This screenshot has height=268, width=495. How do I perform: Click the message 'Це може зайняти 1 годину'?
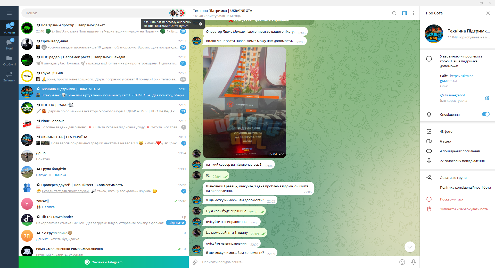point(235,232)
